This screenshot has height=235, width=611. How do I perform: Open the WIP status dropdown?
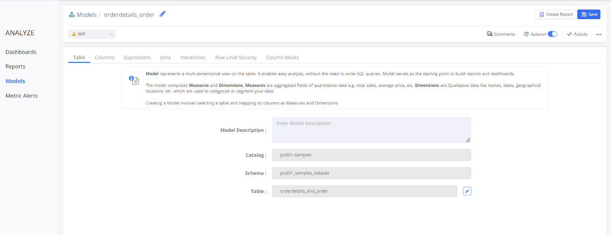[92, 34]
